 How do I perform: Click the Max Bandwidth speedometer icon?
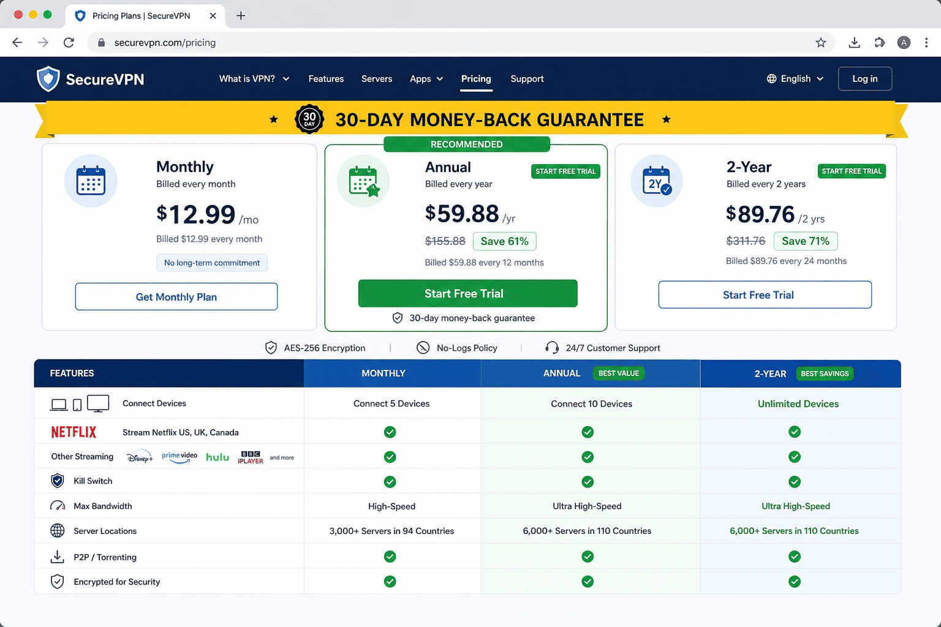(58, 506)
